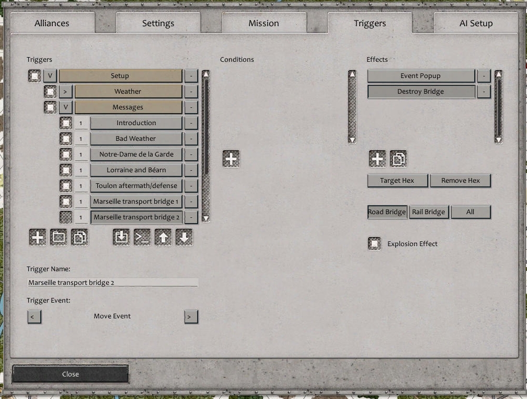Collapse the Setup trigger group
Image resolution: width=527 pixels, height=399 pixels.
click(x=50, y=75)
